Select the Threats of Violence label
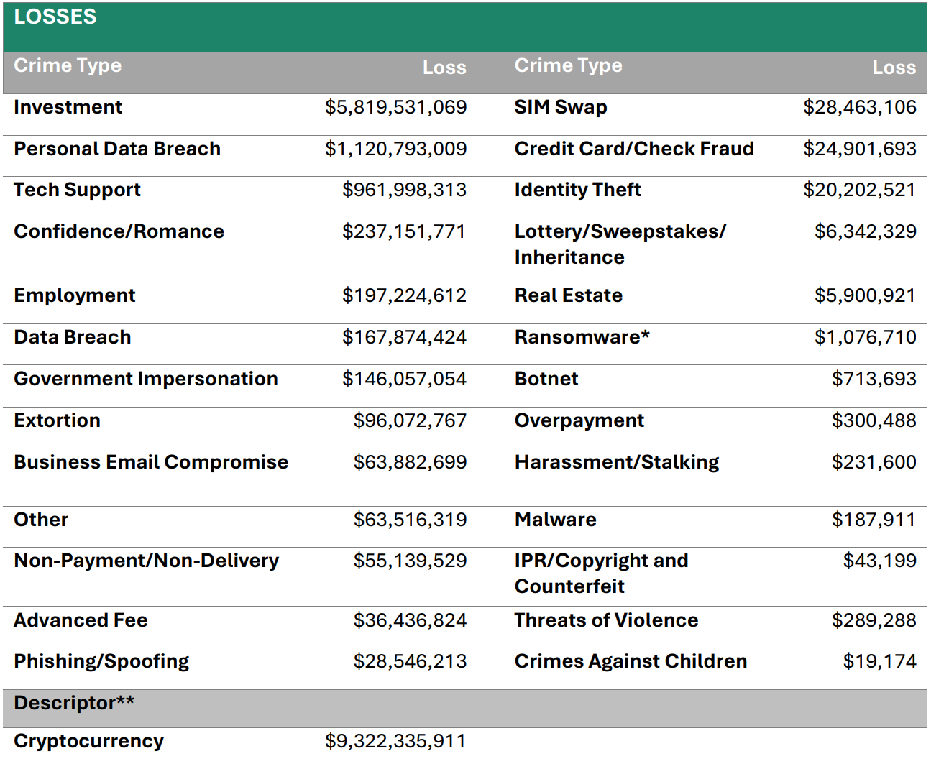 pos(607,620)
